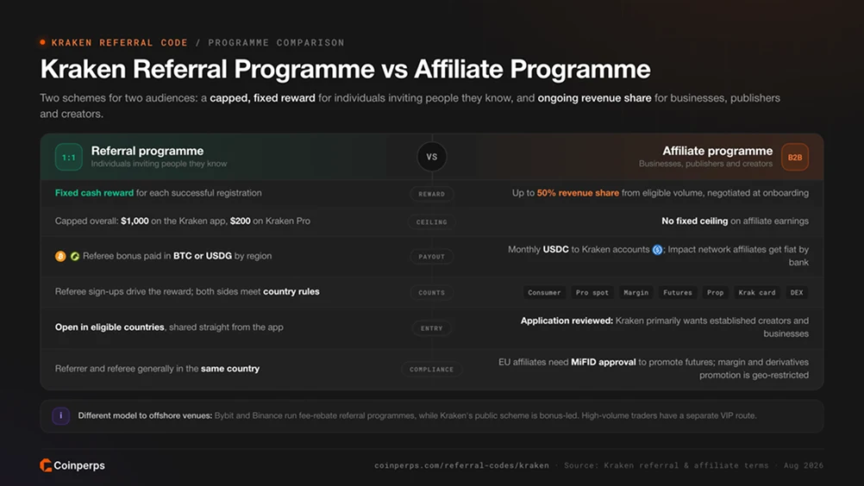Click the Krak card tag
The image size is (864, 486).
click(756, 292)
